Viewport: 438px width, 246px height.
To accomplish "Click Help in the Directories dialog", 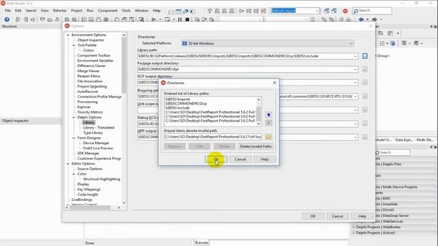I will tap(264, 159).
